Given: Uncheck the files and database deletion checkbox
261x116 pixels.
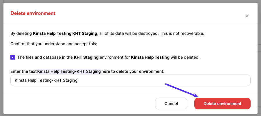Looking at the screenshot, I should (13, 57).
